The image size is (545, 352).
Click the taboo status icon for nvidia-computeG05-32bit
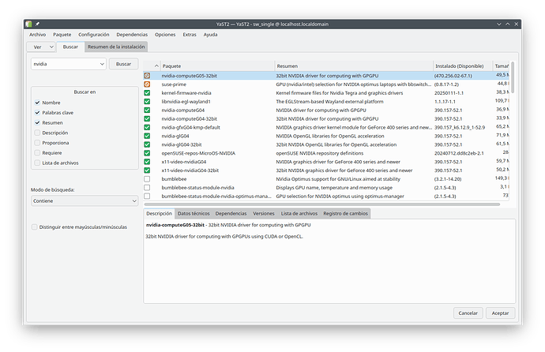point(147,75)
